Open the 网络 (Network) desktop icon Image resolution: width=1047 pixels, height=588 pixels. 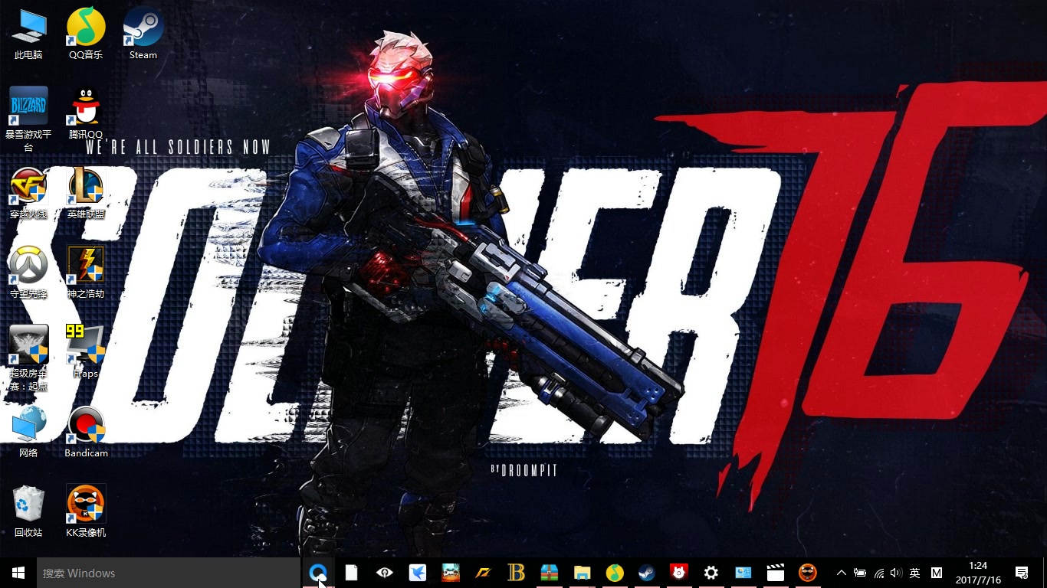[28, 433]
